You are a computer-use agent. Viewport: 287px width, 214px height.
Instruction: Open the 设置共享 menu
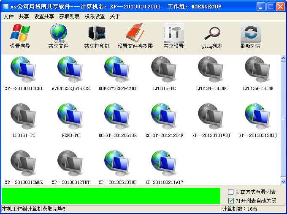pyautogui.click(x=44, y=16)
